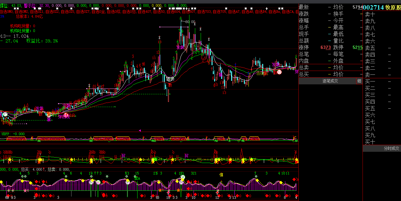Select the 内盘 label

click(x=304, y=61)
